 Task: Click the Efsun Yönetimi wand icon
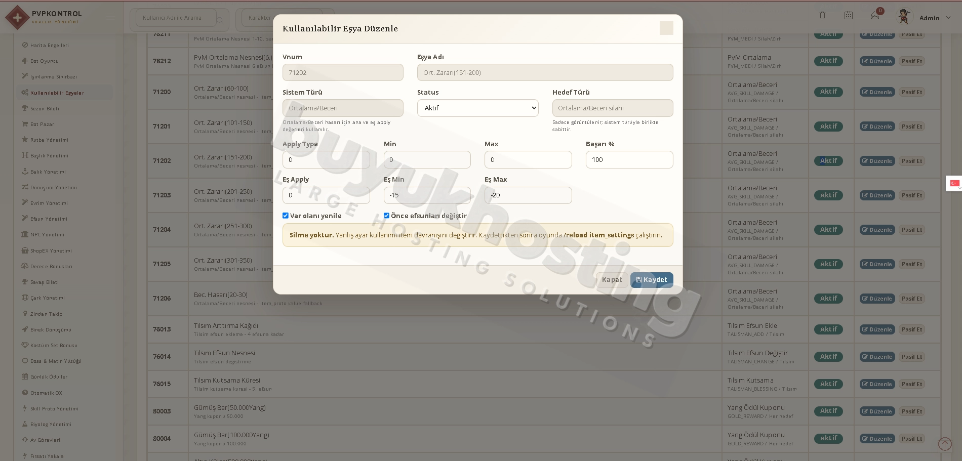click(x=25, y=219)
